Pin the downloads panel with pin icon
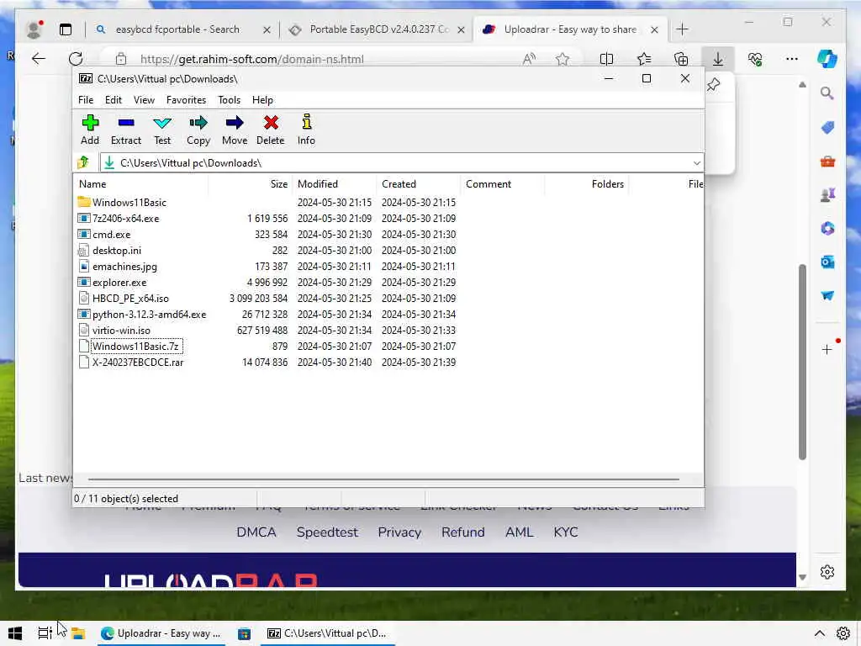Screen dimensions: 861x646 [x=713, y=85]
